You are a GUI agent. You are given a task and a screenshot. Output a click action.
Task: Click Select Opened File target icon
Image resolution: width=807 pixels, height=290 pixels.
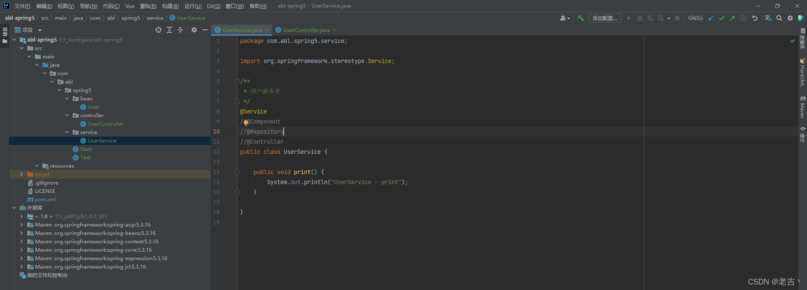(158, 30)
